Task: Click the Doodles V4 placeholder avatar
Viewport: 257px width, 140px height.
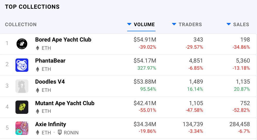Action: click(22, 86)
